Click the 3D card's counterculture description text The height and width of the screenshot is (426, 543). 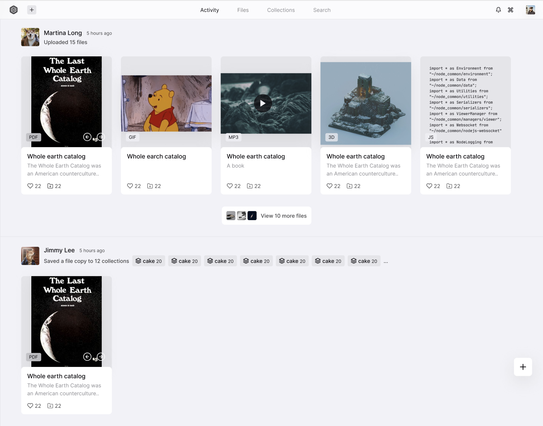tap(364, 170)
